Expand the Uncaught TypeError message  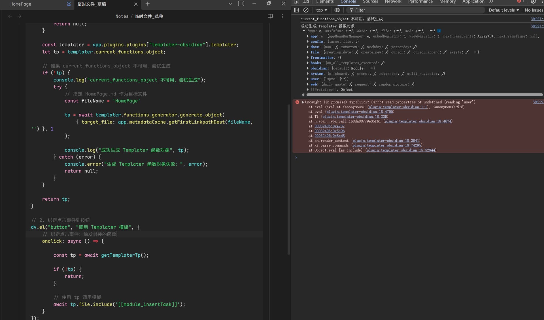[303, 102]
